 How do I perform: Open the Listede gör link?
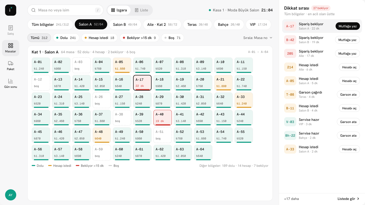tap(349, 199)
